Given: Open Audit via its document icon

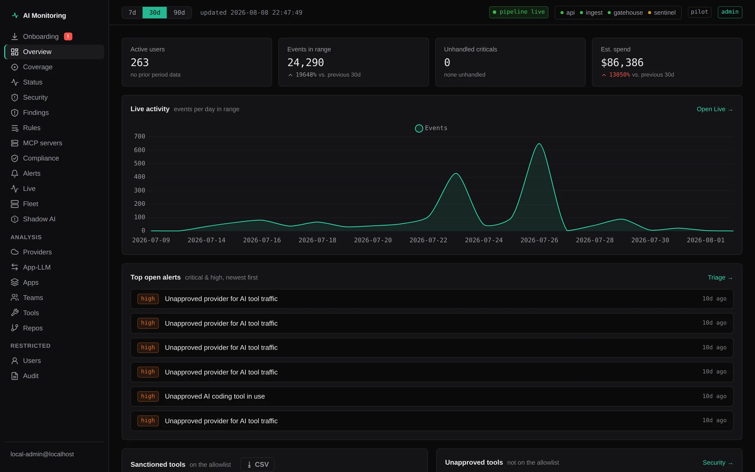Looking at the screenshot, I should [x=15, y=376].
